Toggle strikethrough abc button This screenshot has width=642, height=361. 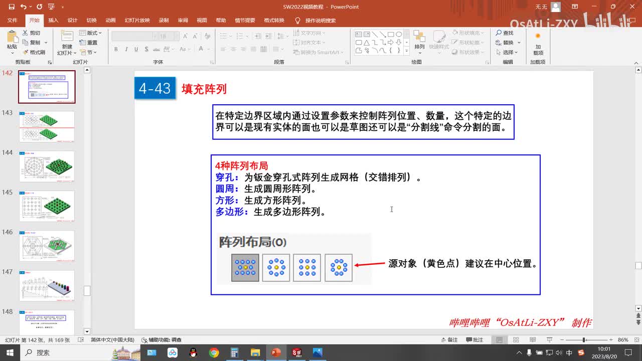[157, 49]
